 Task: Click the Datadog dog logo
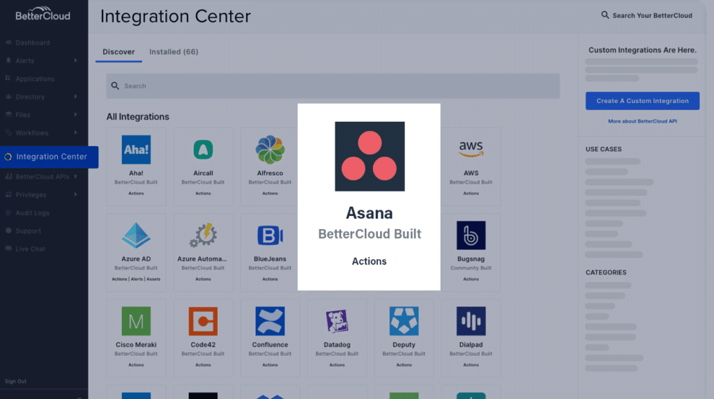point(337,321)
